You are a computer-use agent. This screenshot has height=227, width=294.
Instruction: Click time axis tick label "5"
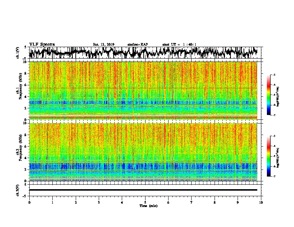click(145, 202)
